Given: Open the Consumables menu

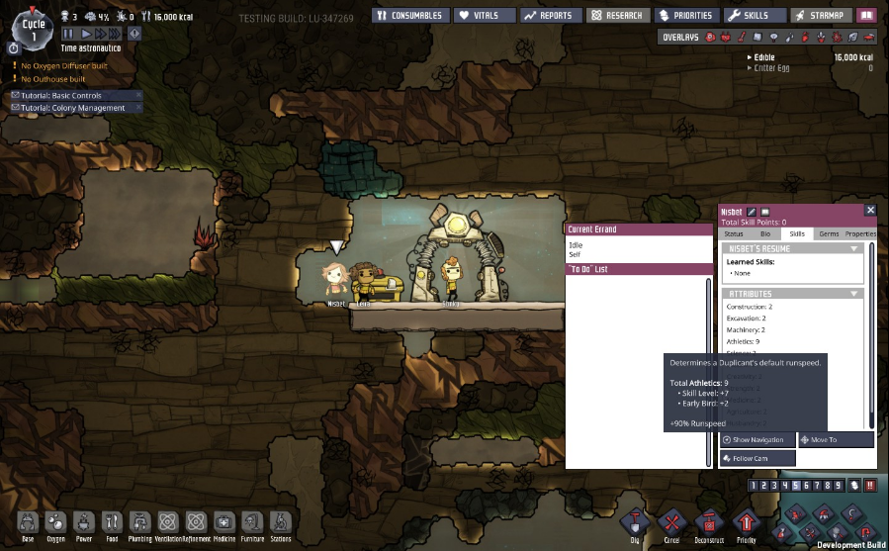Looking at the screenshot, I should (410, 15).
